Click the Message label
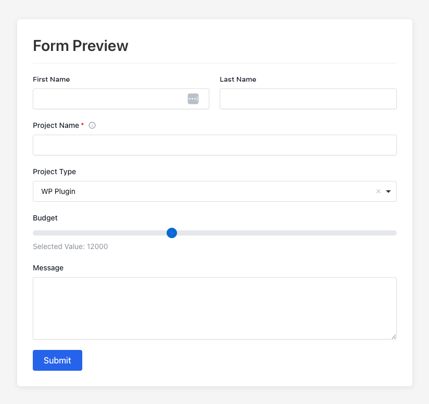This screenshot has width=429, height=404. coord(48,268)
